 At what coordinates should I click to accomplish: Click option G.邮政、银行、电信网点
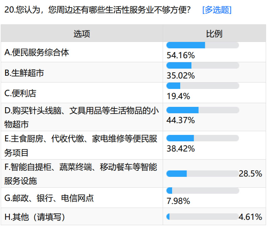click(49, 198)
